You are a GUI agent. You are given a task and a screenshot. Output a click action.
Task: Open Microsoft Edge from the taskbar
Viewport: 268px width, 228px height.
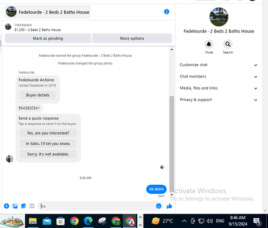tap(88, 221)
